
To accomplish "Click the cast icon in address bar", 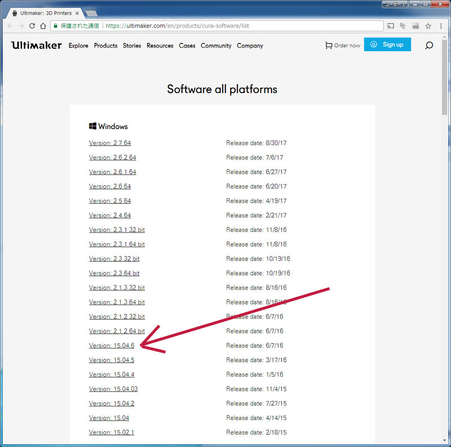I will (x=391, y=26).
